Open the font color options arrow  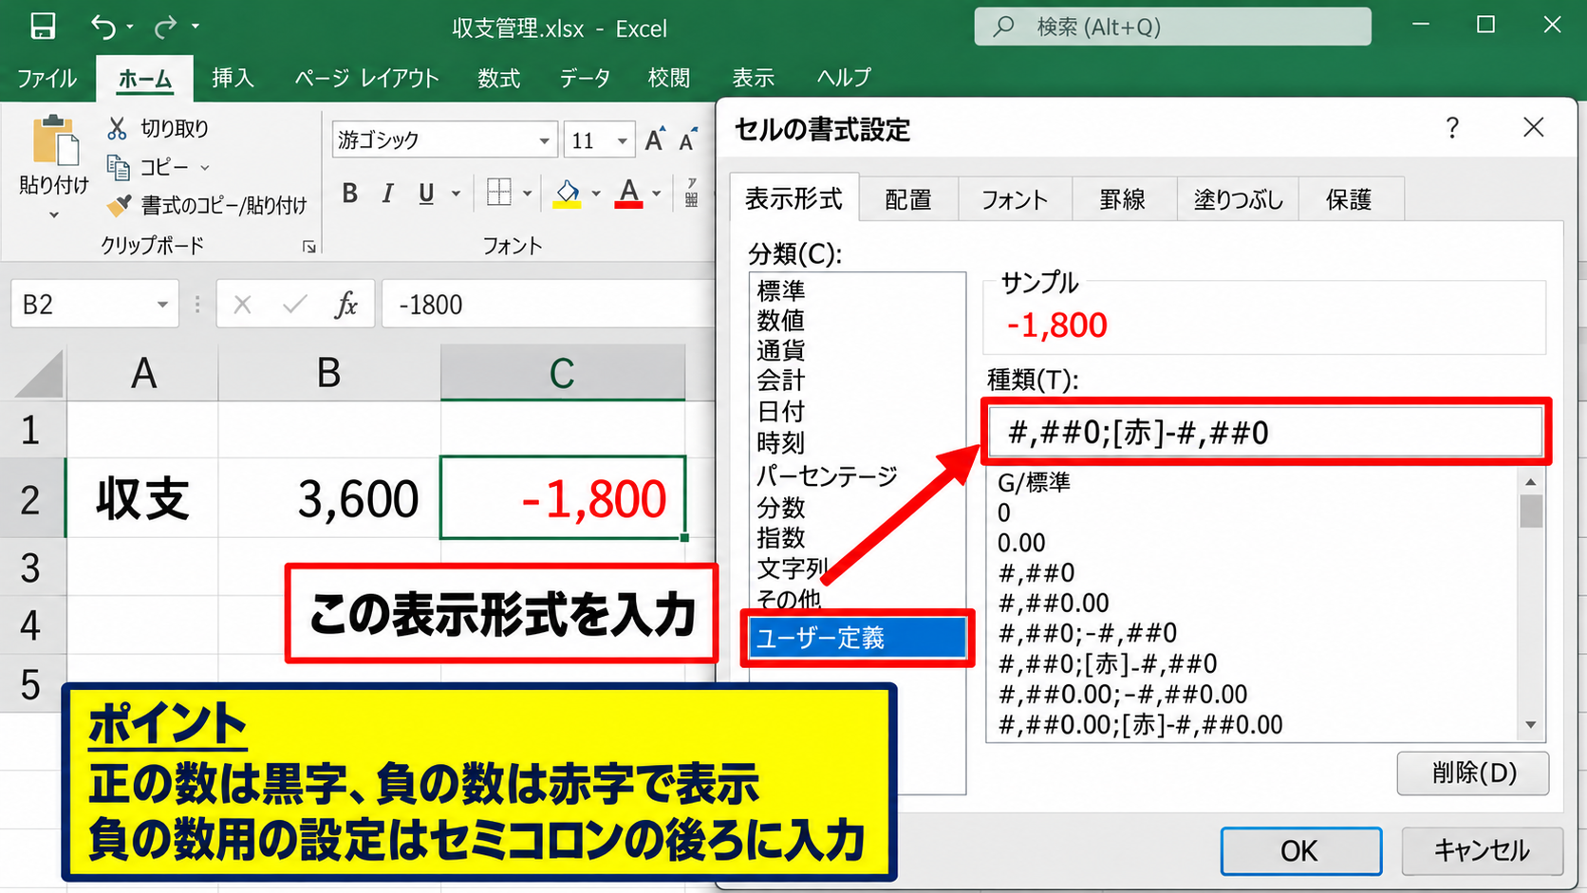coord(657,194)
